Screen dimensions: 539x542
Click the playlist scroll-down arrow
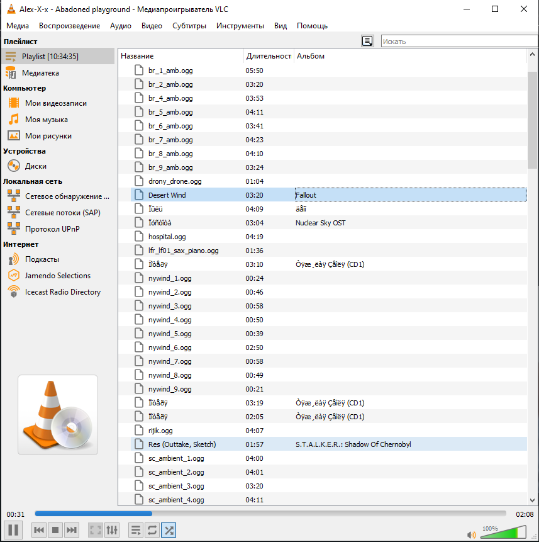click(x=532, y=500)
